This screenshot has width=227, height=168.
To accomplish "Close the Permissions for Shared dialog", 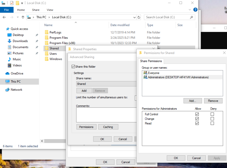I will pyautogui.click(x=224, y=53).
